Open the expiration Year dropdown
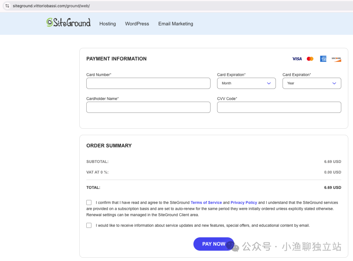The image size is (353, 261). (x=311, y=83)
